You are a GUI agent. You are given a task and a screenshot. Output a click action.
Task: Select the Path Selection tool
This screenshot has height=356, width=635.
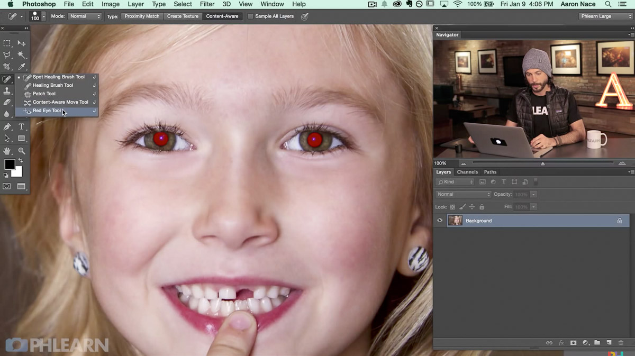click(7, 139)
